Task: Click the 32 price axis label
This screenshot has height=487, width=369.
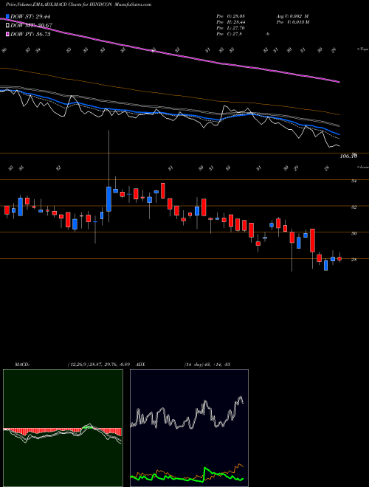Action: pyautogui.click(x=354, y=207)
